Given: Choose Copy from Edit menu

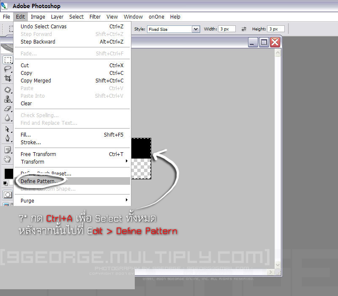Looking at the screenshot, I should coord(72,73).
